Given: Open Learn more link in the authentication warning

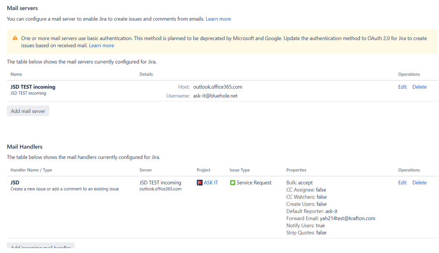Looking at the screenshot, I should [101, 46].
